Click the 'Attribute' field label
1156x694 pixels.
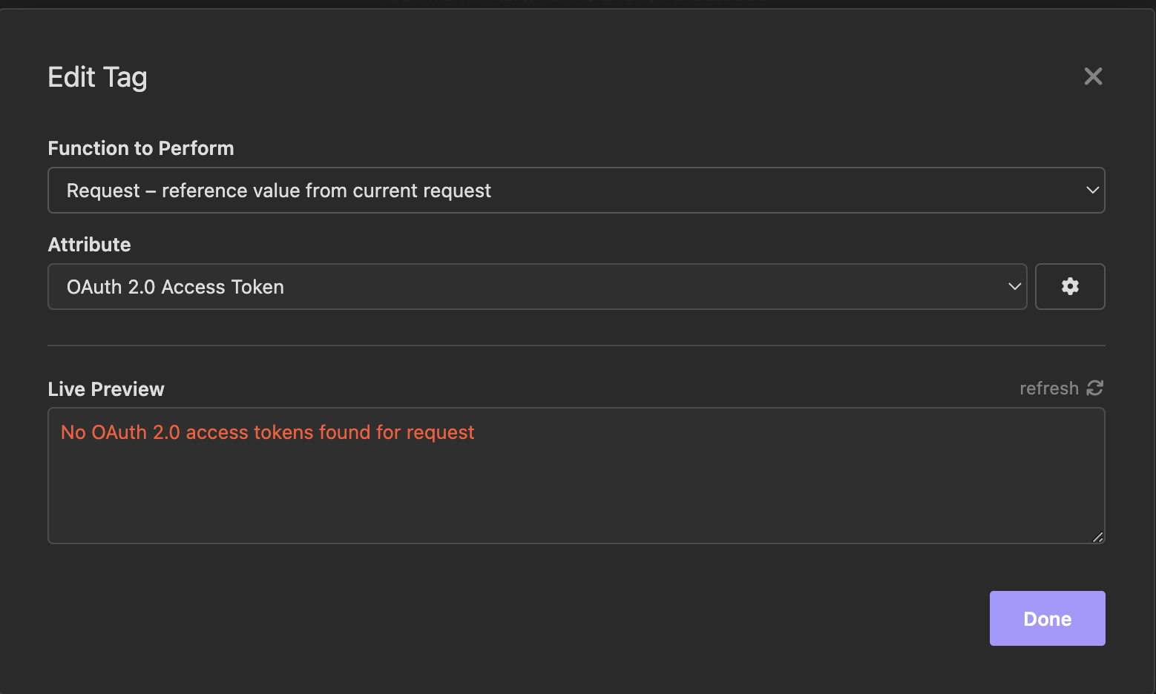coord(89,245)
